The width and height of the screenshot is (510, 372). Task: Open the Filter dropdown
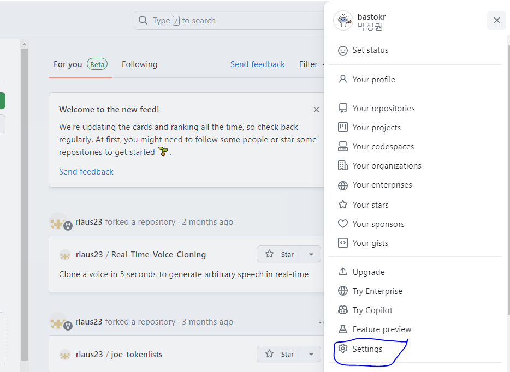point(311,64)
